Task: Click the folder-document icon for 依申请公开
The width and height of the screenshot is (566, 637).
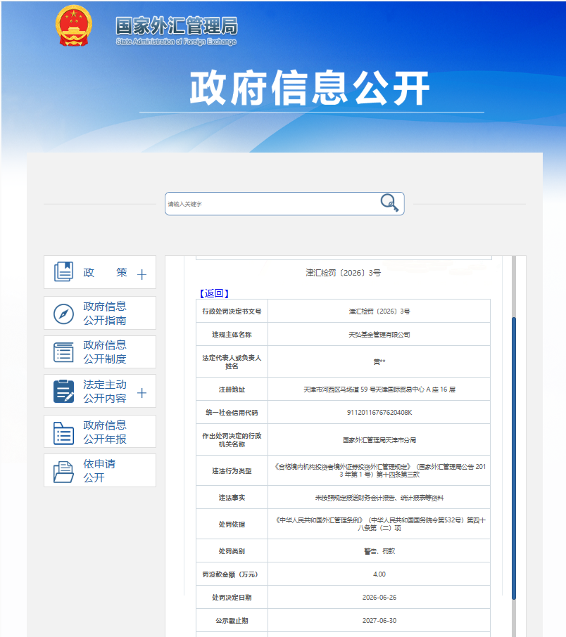Action: pyautogui.click(x=63, y=472)
